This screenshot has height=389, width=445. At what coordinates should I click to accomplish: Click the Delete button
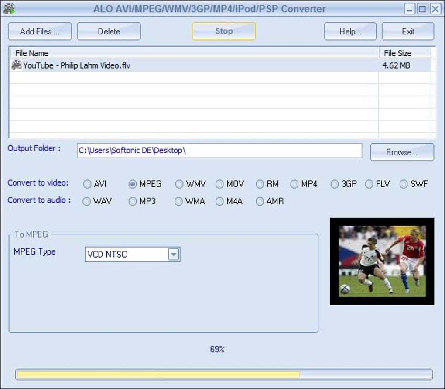[x=109, y=31]
